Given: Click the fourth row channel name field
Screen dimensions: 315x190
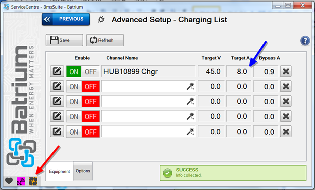Looking at the screenshot, I should (148, 116).
